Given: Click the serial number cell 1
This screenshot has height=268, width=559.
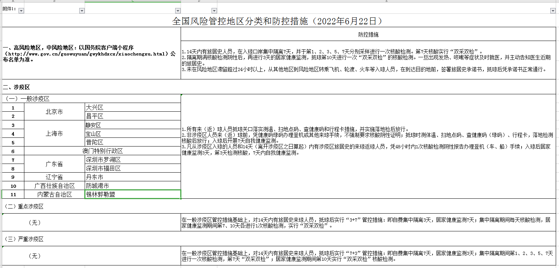Looking at the screenshot, I should tap(13, 107).
